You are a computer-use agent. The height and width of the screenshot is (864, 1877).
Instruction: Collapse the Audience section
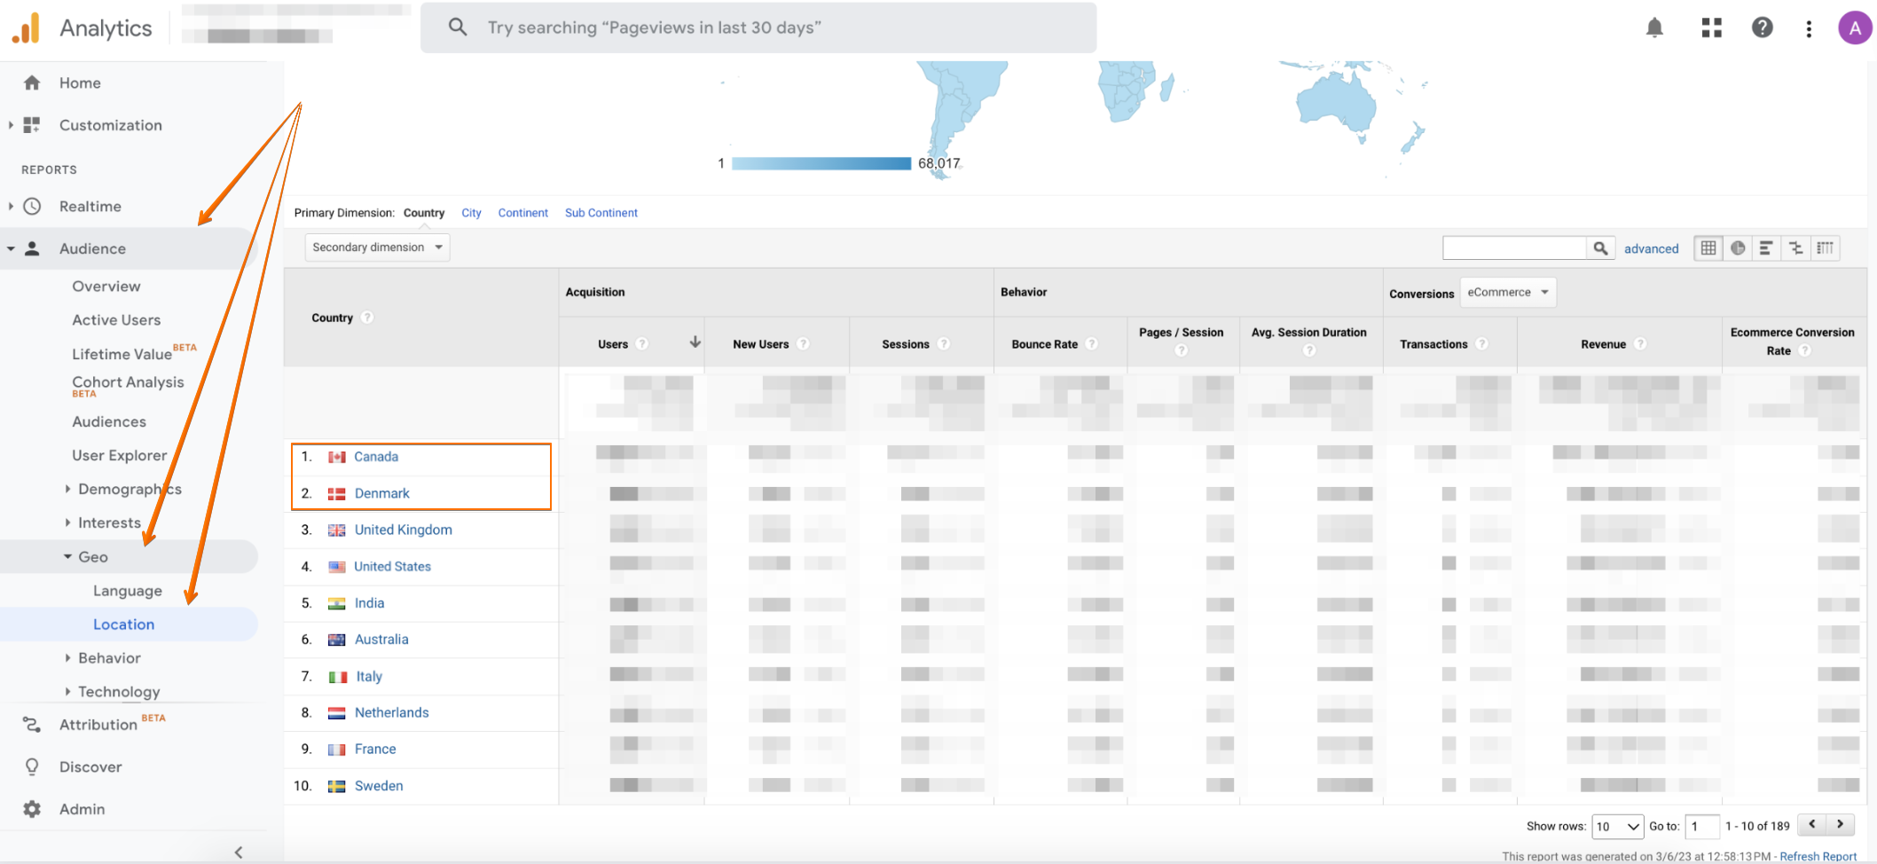[11, 248]
